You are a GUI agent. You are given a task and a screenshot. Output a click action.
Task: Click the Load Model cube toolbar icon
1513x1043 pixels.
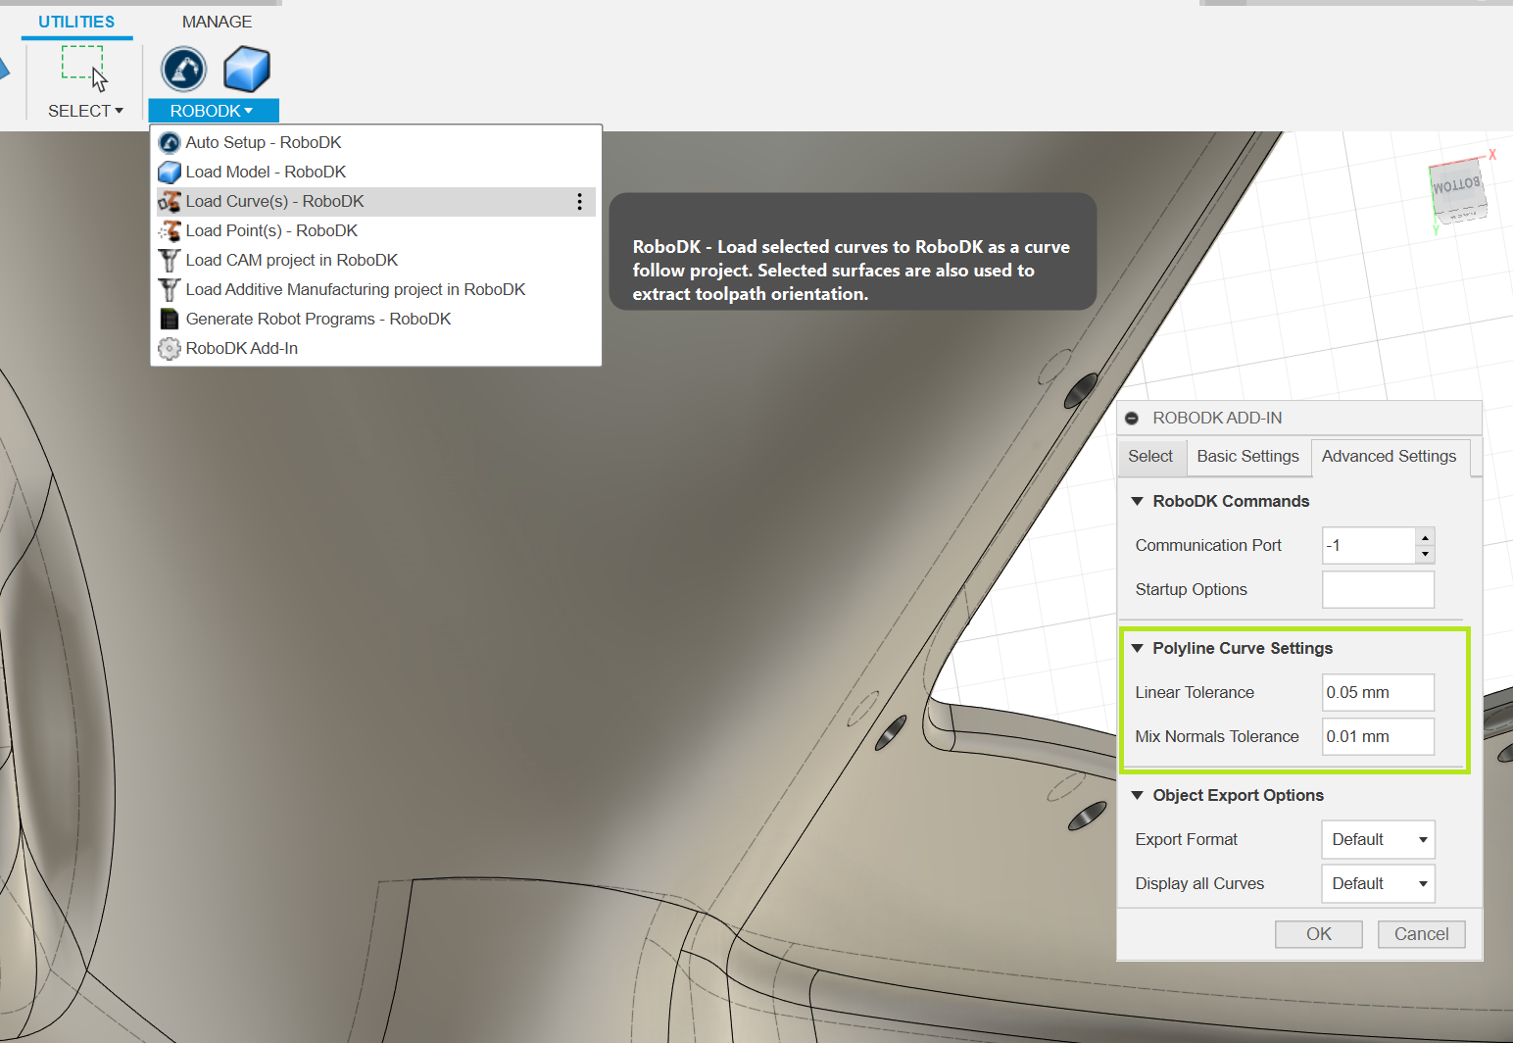tap(246, 70)
